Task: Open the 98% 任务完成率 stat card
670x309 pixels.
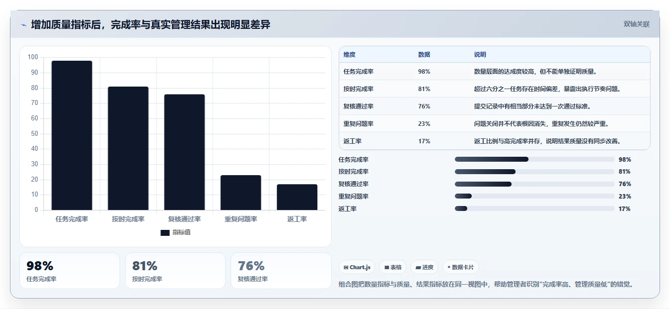Action: click(70, 271)
